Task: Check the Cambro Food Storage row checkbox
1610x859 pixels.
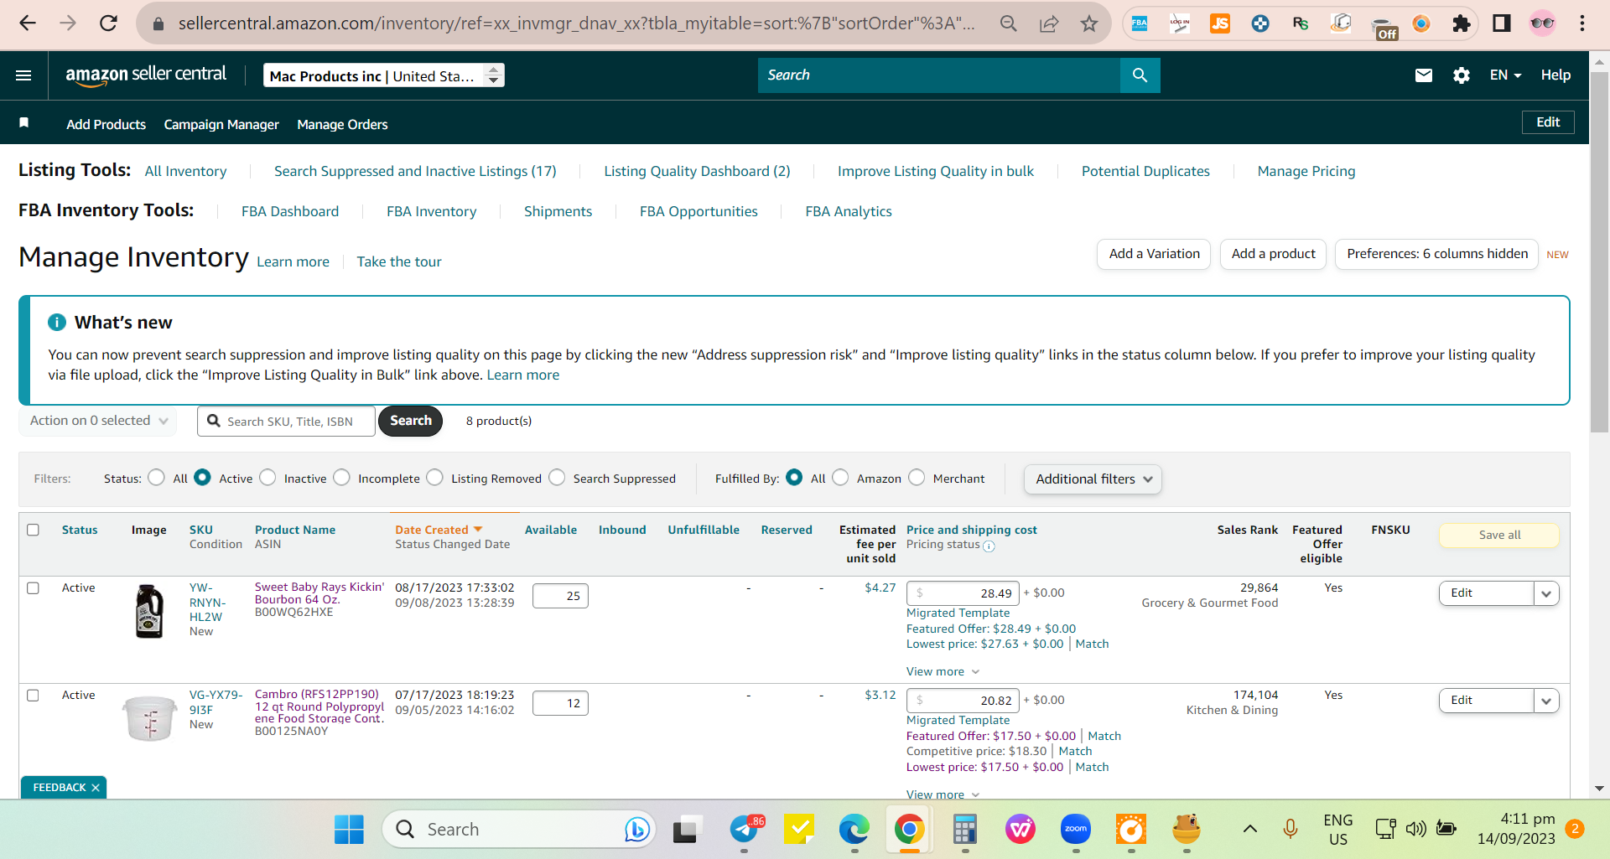Action: point(34,696)
